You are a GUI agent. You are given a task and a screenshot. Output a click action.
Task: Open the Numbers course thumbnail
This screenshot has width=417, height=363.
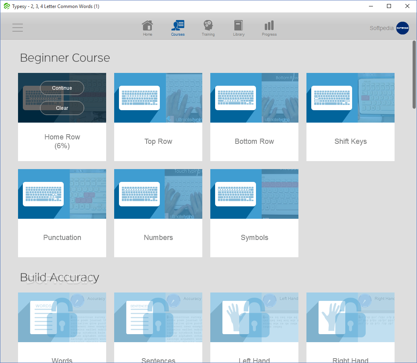[x=158, y=194]
